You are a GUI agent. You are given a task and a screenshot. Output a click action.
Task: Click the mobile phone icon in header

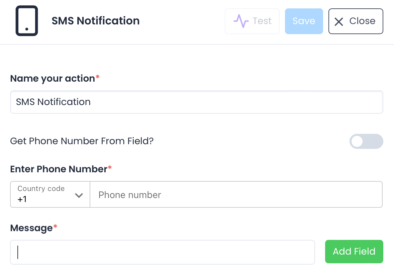[x=27, y=21]
